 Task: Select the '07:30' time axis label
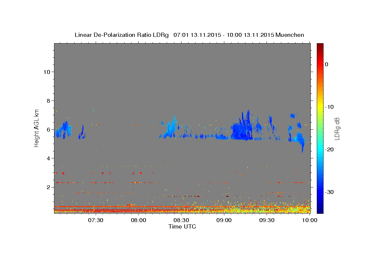click(x=95, y=220)
